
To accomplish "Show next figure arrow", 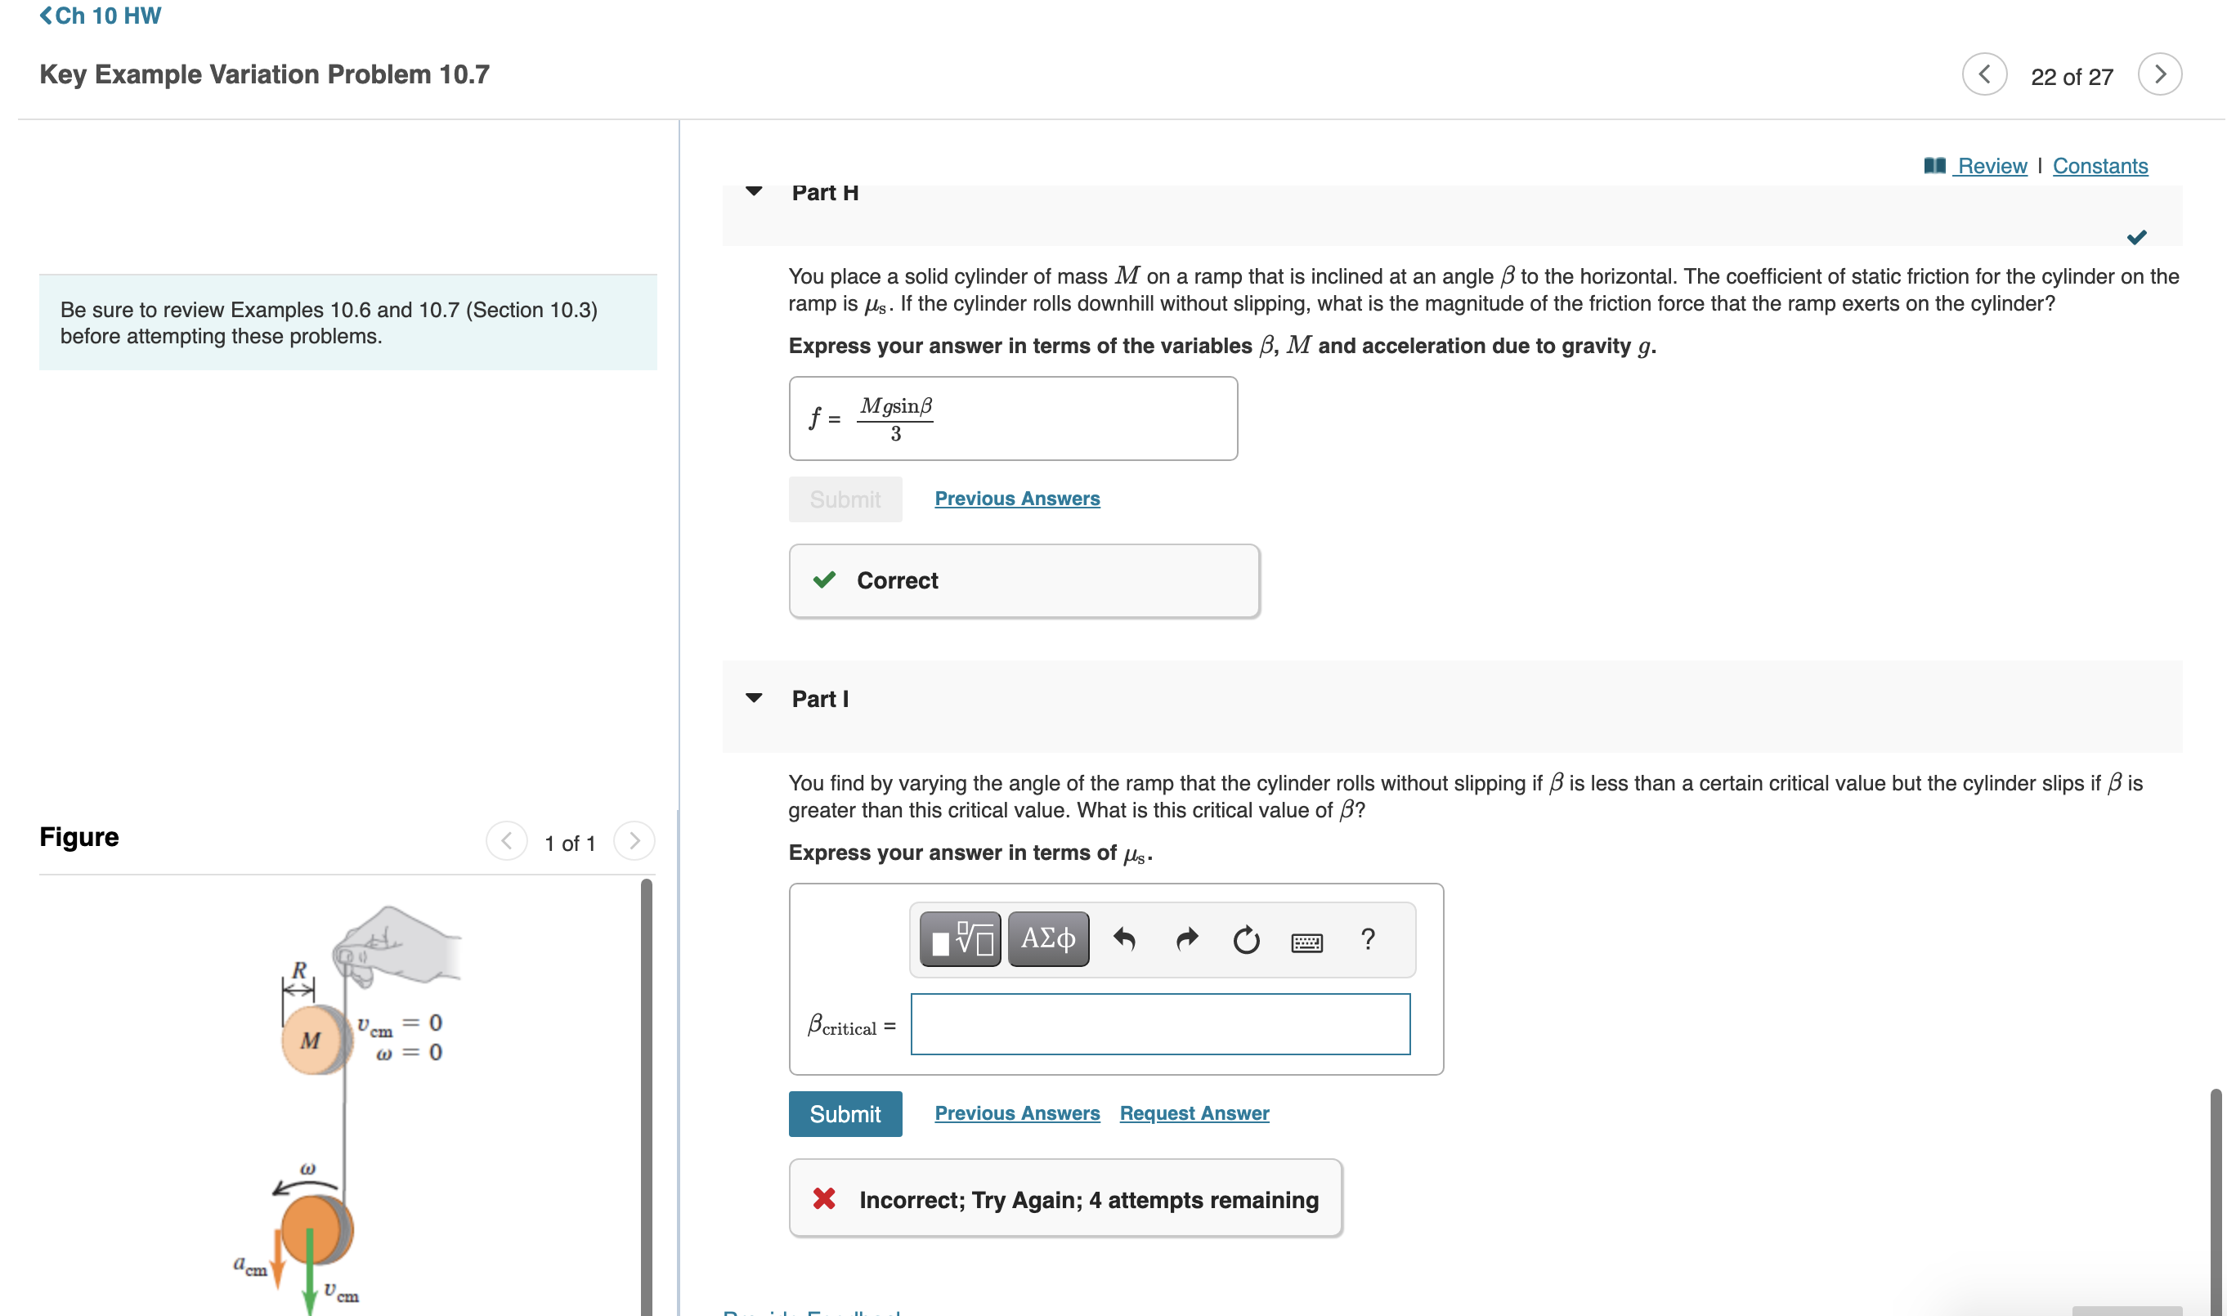I will coord(634,840).
